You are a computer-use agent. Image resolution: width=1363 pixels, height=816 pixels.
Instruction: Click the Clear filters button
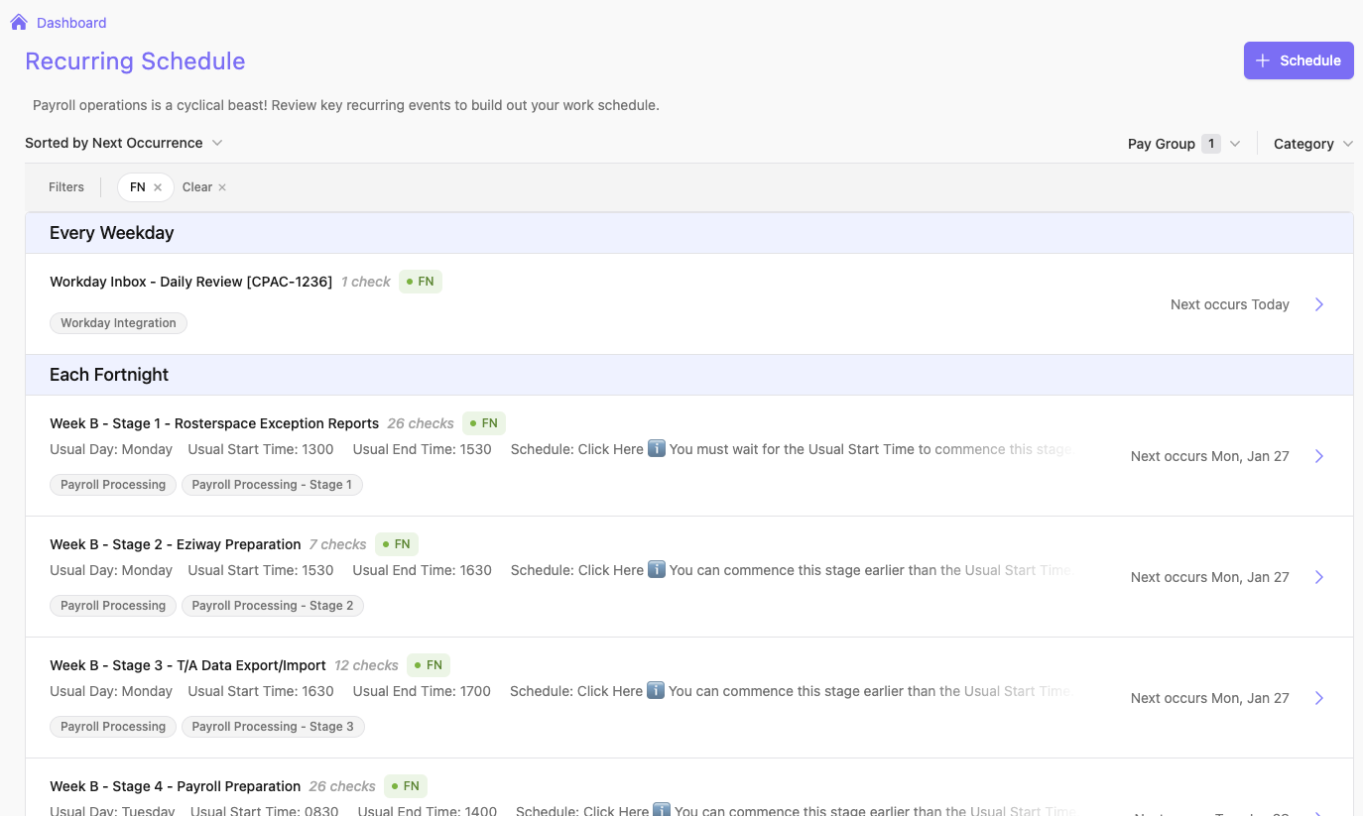coord(204,187)
